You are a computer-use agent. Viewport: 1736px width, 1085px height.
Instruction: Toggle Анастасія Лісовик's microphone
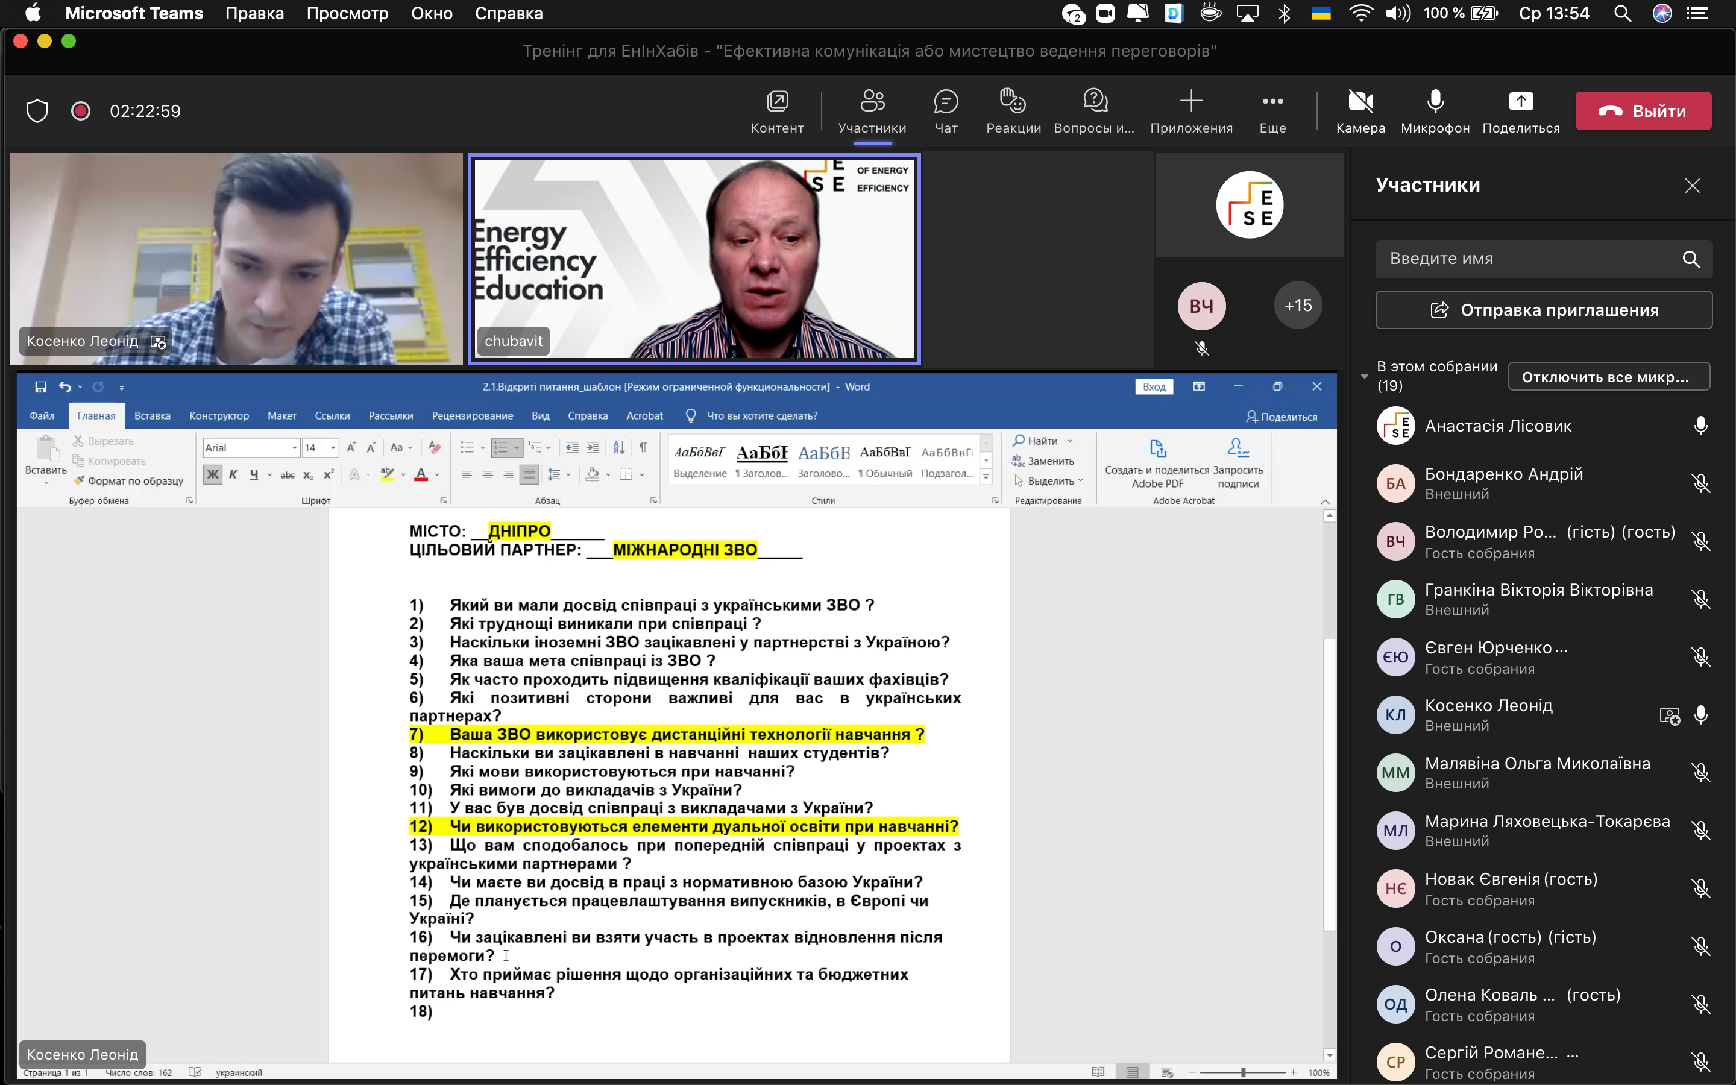tap(1700, 426)
